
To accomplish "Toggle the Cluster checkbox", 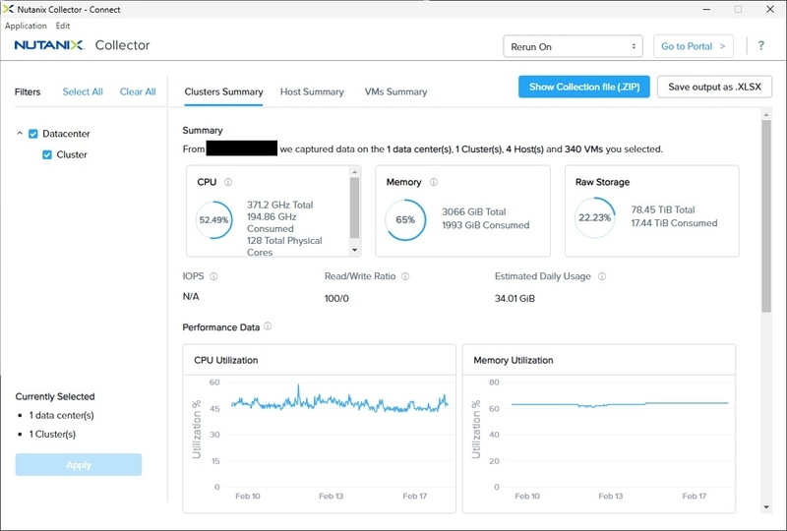I will point(47,154).
